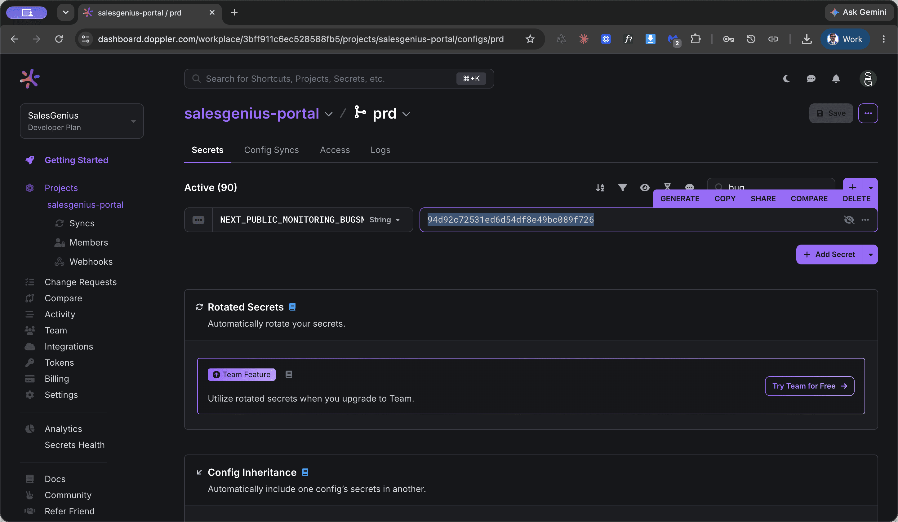Click the Doppler logo in the sidebar
This screenshot has width=898, height=522.
point(29,78)
